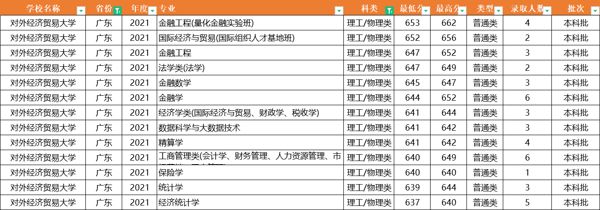The height and width of the screenshot is (210, 600).
Task: Open the filtered 科类 column dropdown
Action: click(x=389, y=10)
